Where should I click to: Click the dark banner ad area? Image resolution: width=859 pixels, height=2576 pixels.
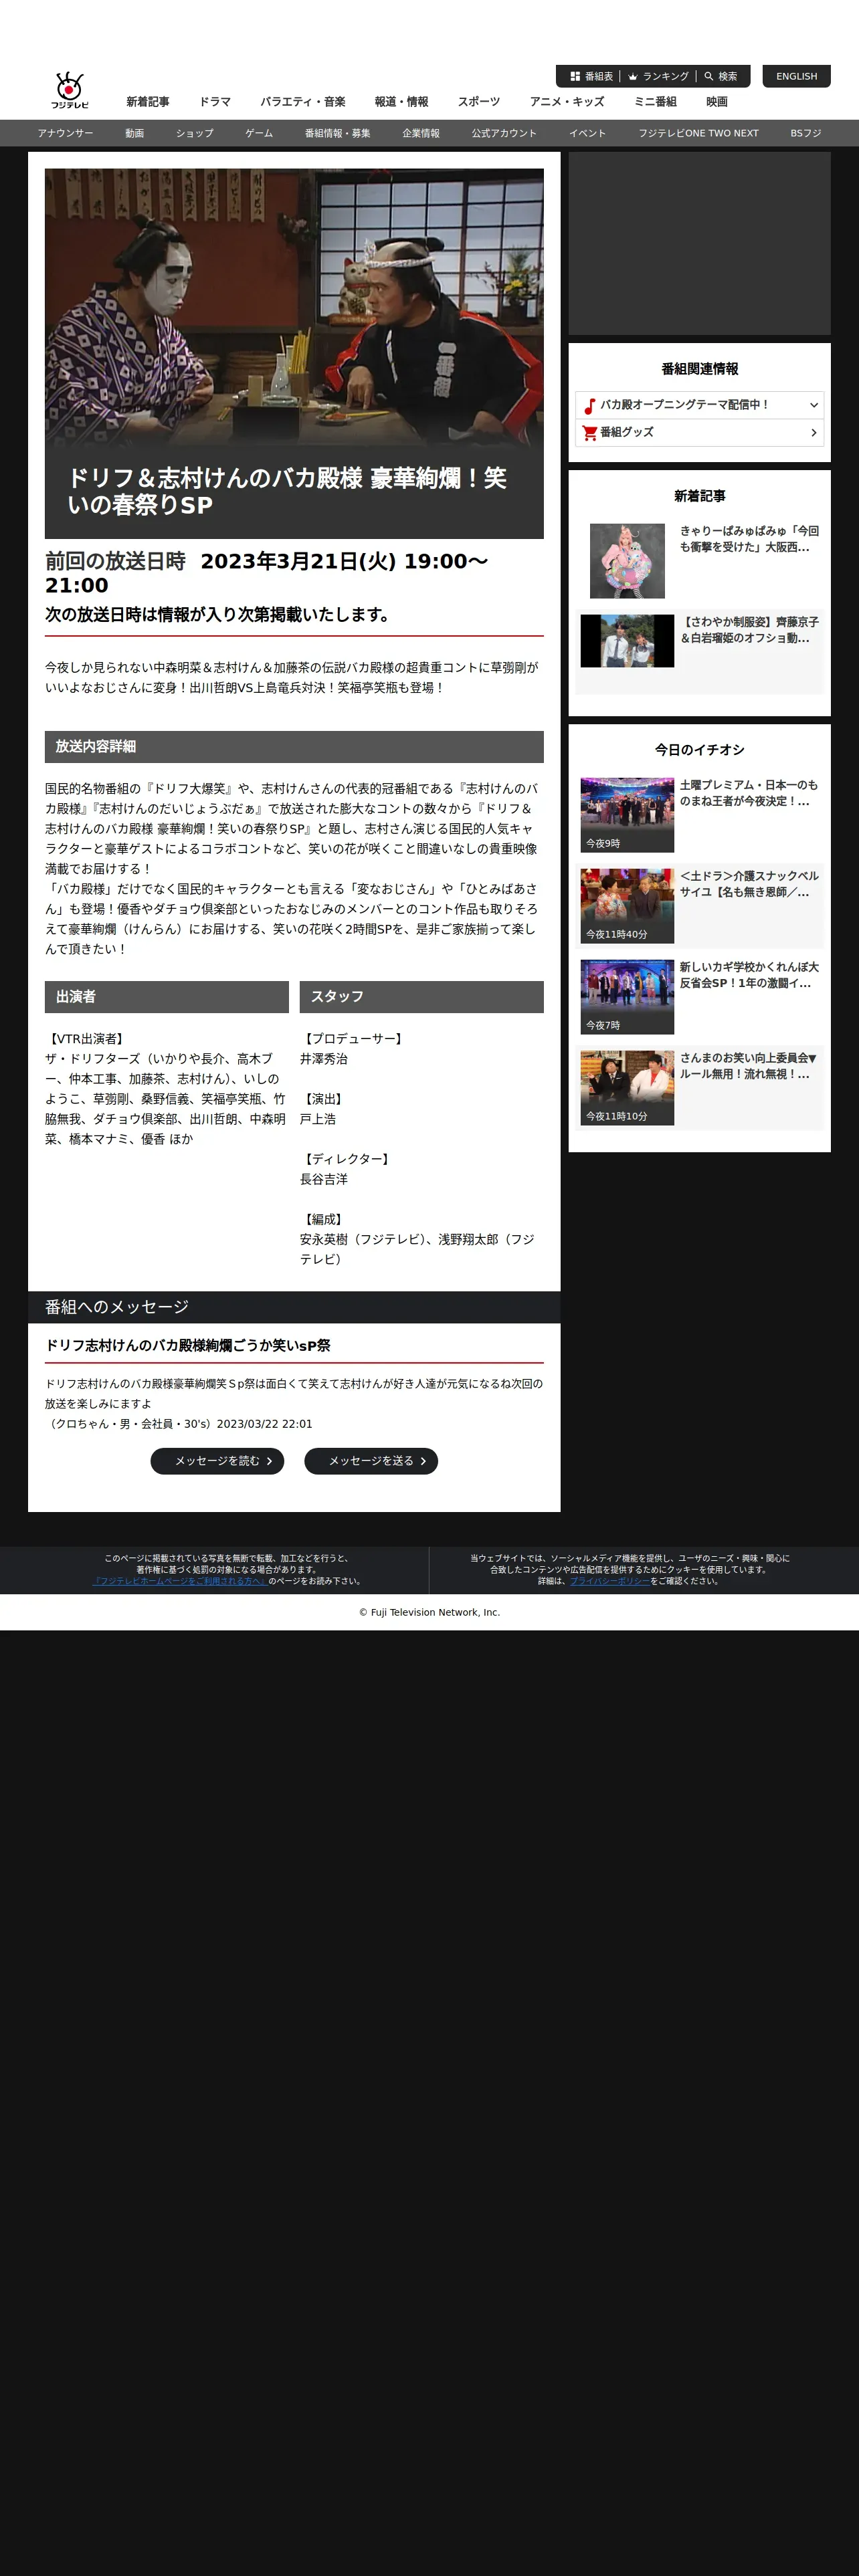[699, 244]
